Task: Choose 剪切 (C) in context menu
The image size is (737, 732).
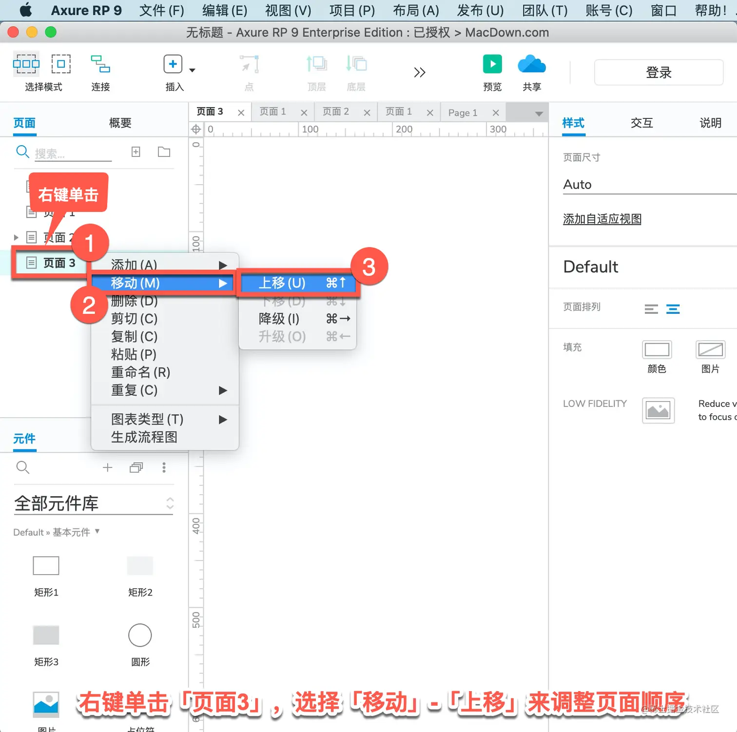Action: pos(164,319)
